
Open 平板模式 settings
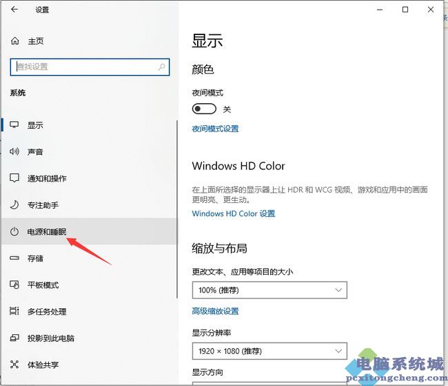coord(43,285)
